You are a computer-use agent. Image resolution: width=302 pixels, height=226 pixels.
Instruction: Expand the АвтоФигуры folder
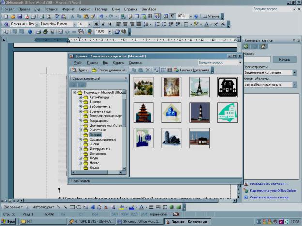tap(80, 97)
